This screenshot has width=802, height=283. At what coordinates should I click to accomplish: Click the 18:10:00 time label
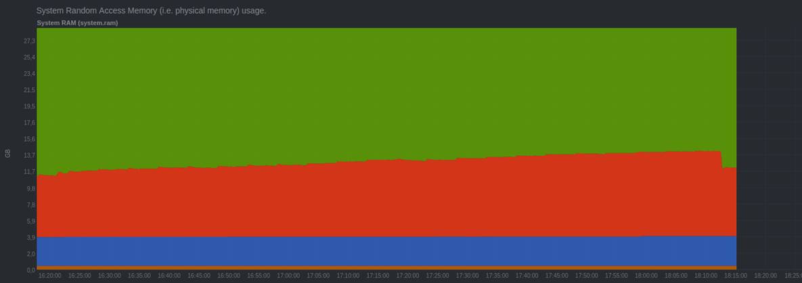coord(705,276)
